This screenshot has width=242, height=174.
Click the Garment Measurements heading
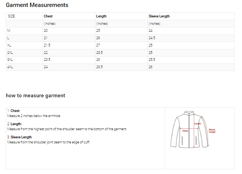click(37, 5)
